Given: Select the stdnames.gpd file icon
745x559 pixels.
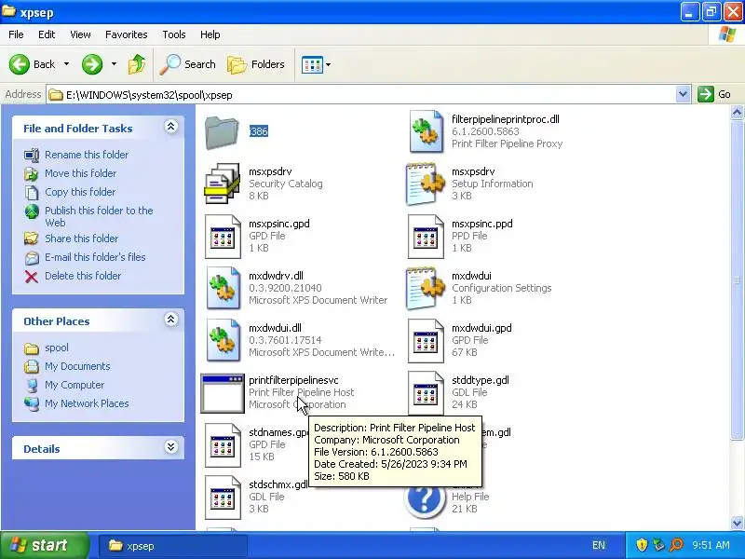Looking at the screenshot, I should (x=223, y=445).
